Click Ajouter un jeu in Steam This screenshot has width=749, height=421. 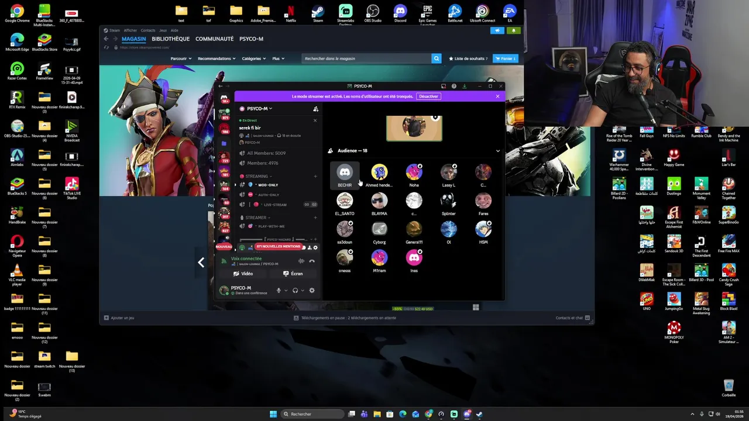coord(119,318)
